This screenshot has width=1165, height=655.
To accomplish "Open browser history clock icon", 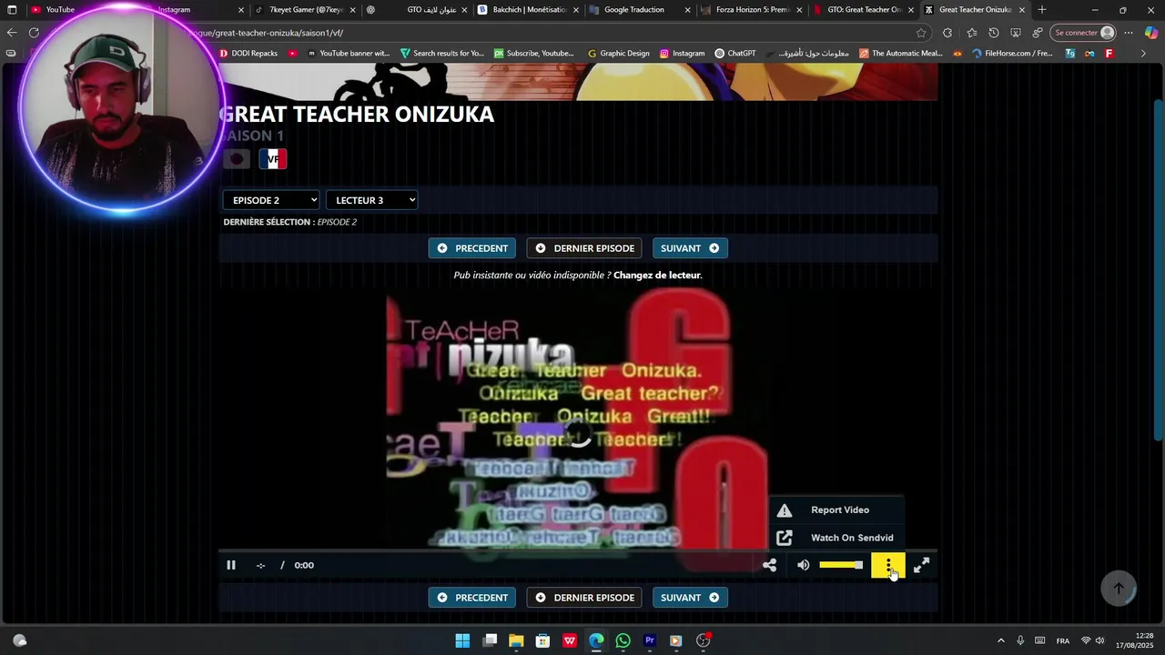I will tap(993, 33).
